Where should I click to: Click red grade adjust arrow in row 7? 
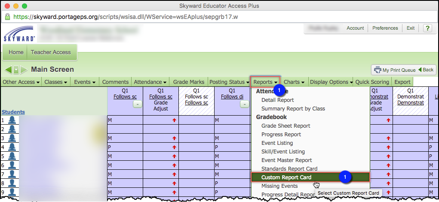tap(175, 174)
